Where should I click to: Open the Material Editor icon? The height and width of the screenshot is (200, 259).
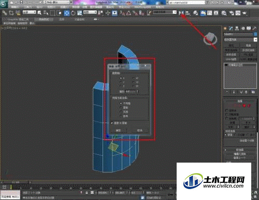click(224, 13)
